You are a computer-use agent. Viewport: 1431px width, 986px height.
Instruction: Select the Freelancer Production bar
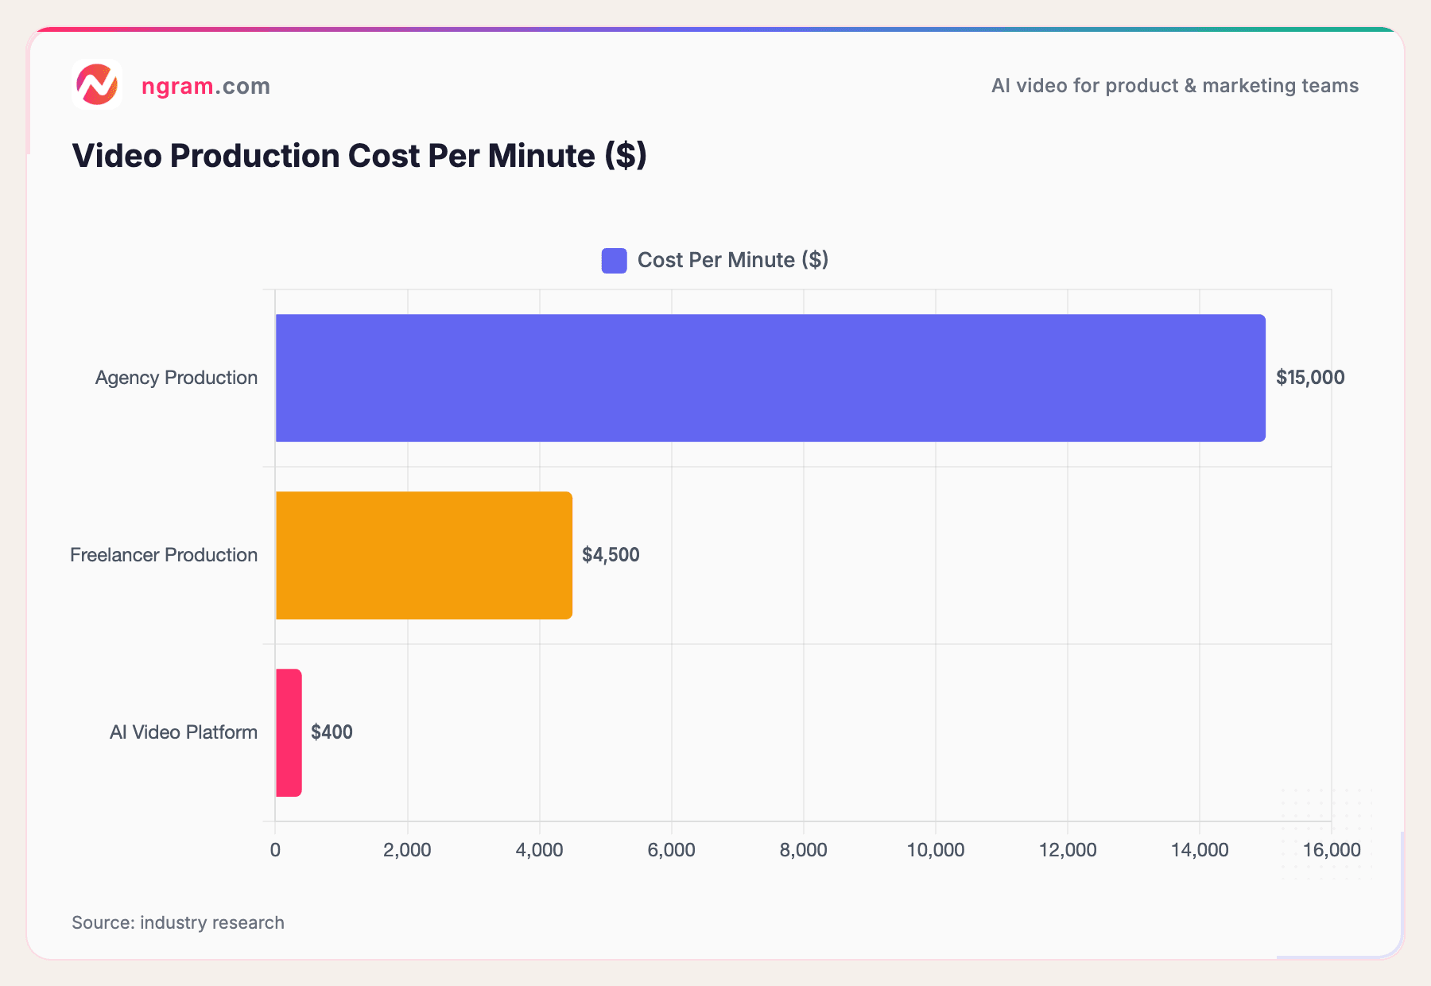pos(423,554)
